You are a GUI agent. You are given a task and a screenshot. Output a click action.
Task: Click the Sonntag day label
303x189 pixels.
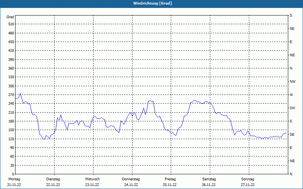(x=248, y=179)
